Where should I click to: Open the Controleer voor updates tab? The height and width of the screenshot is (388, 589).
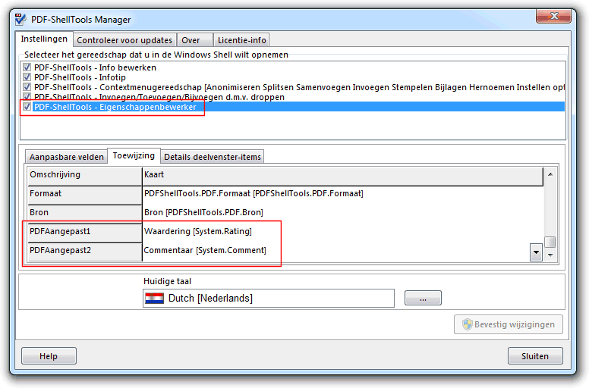click(124, 40)
